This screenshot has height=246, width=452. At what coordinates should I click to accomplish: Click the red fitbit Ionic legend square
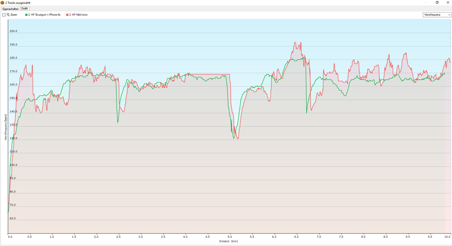tap(67, 15)
